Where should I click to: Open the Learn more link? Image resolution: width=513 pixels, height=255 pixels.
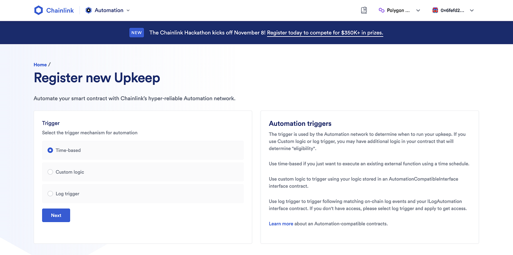click(281, 224)
